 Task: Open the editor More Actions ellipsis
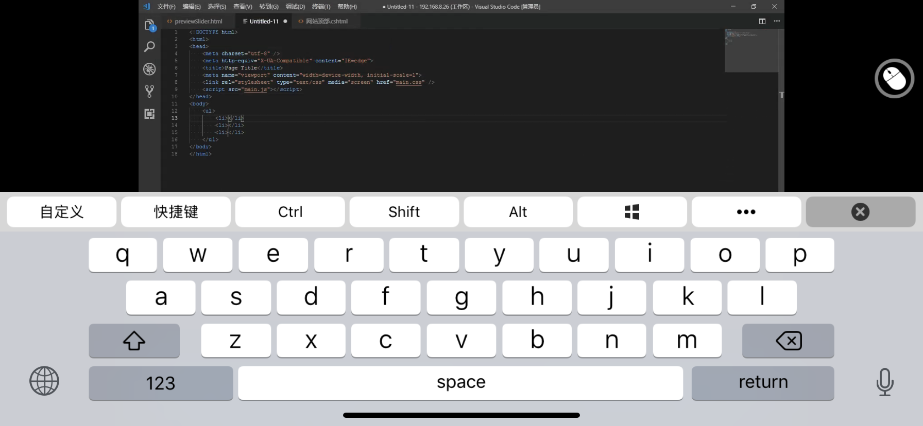tap(777, 21)
